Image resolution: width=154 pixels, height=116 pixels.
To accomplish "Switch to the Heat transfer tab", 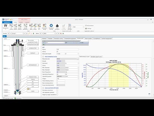I will click(x=88, y=39).
